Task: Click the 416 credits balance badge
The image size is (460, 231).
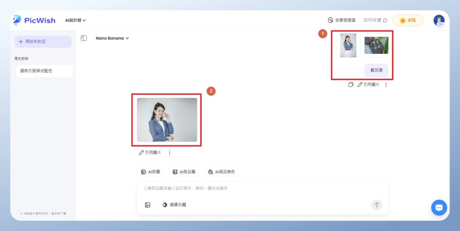Action: pyautogui.click(x=407, y=20)
